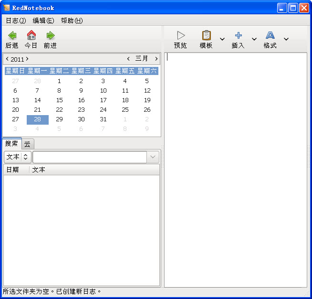Go to next month in calendar

click(156, 59)
